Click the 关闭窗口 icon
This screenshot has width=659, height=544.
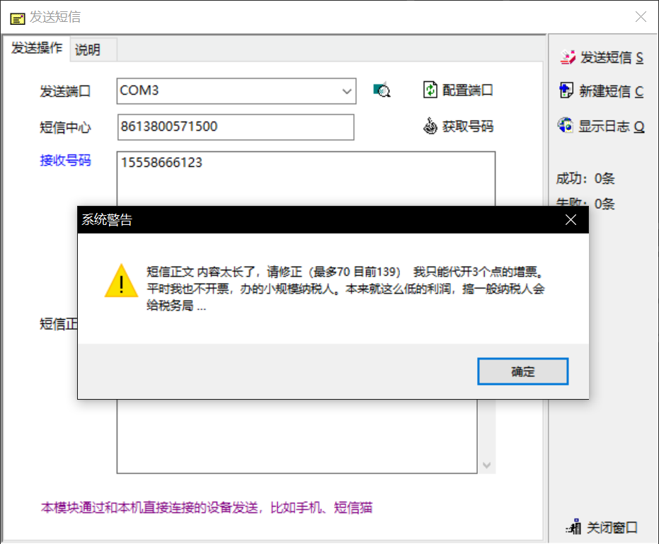coord(574,526)
